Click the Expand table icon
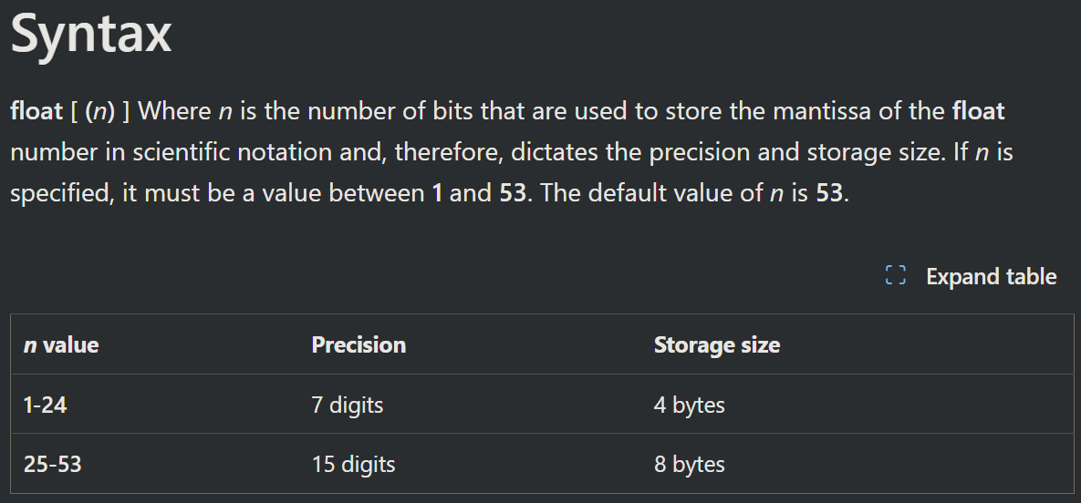Image resolution: width=1081 pixels, height=503 pixels. [x=895, y=276]
